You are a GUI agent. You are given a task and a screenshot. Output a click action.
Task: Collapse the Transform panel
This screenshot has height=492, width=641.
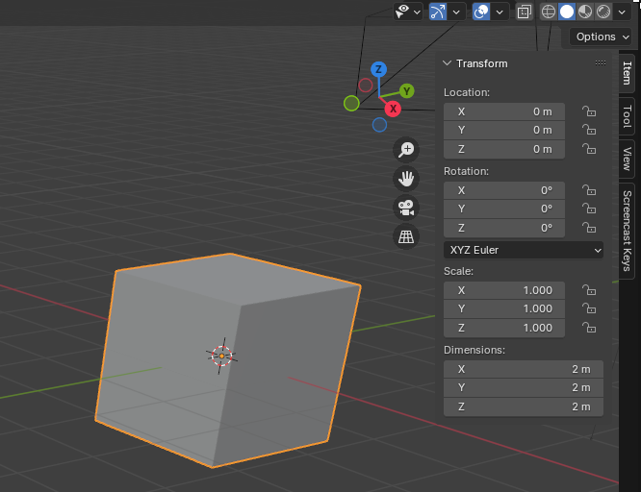(x=448, y=63)
